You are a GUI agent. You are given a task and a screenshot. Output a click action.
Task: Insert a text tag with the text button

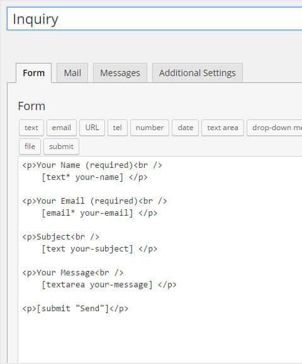(x=31, y=128)
